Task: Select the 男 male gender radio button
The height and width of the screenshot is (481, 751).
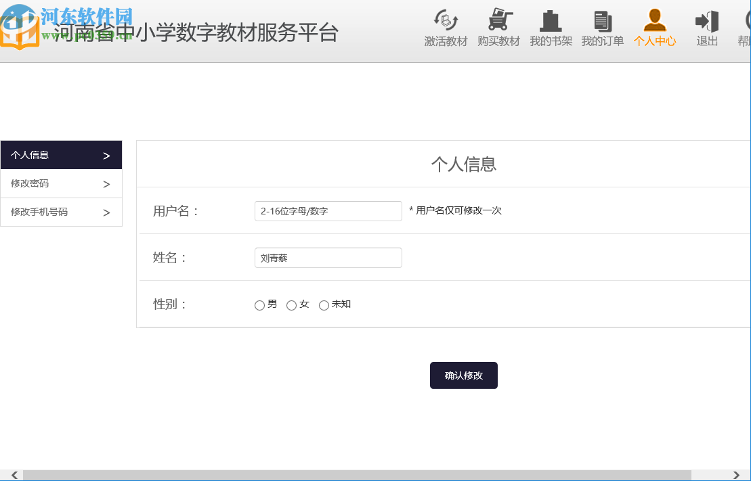Action: (259, 305)
